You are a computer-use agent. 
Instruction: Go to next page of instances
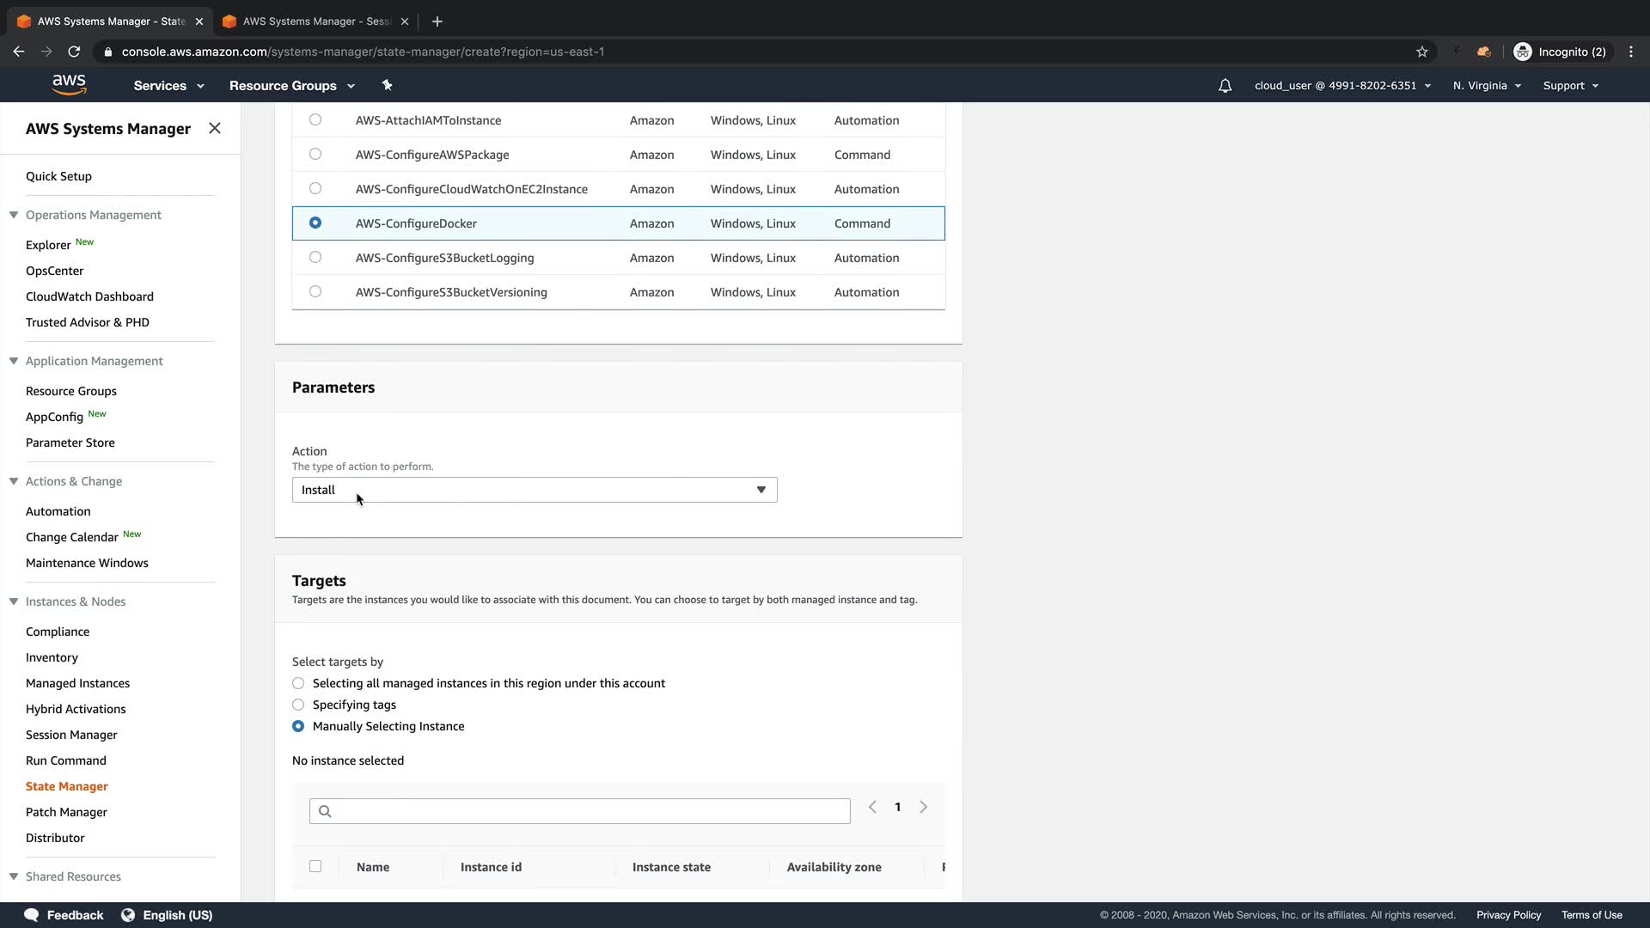click(923, 807)
